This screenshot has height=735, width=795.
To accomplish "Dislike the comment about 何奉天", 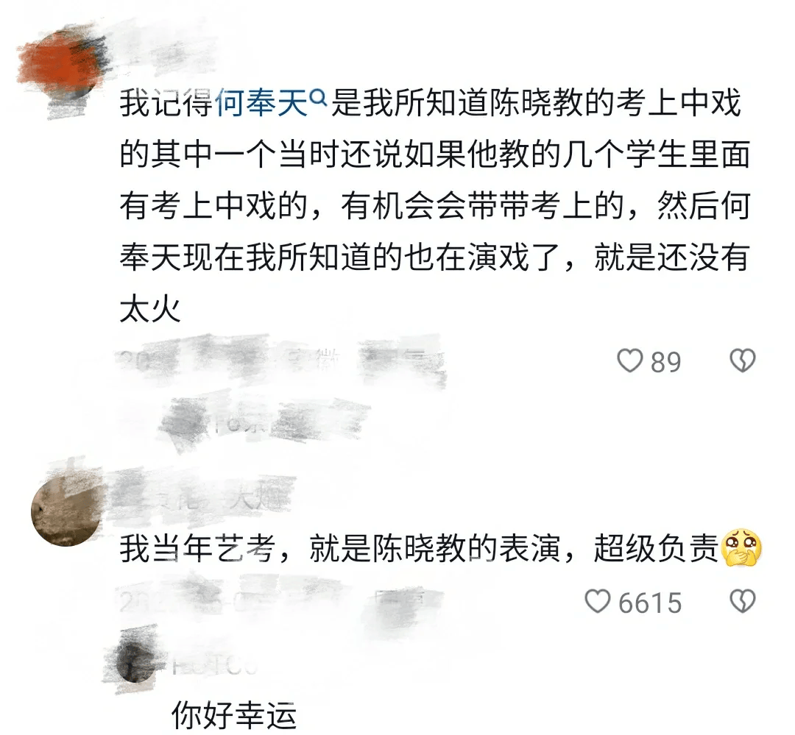I will click(742, 361).
